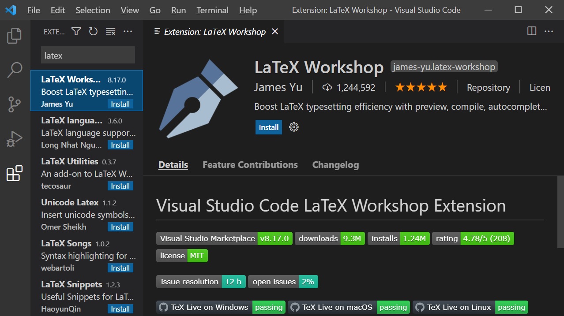Filter extensions using the funnel icon
The height and width of the screenshot is (316, 564).
(x=76, y=31)
